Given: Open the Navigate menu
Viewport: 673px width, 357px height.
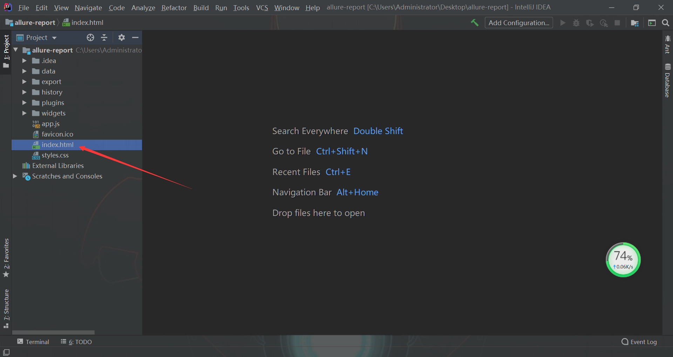Looking at the screenshot, I should point(88,7).
